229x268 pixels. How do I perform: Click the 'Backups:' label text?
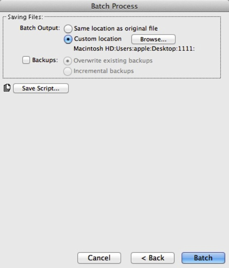tap(45, 60)
